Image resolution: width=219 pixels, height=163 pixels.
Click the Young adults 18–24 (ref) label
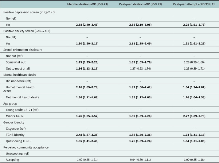coord(22,110)
